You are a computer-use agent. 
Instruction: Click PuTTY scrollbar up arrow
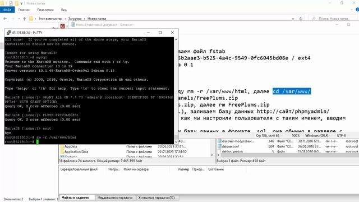[x=176, y=39]
